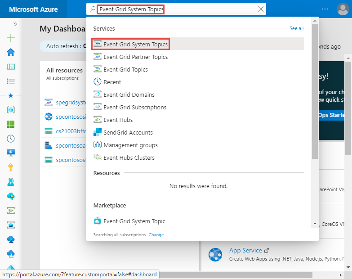
Task: Open the Dashboard icon in the sidebar
Action: (11, 67)
